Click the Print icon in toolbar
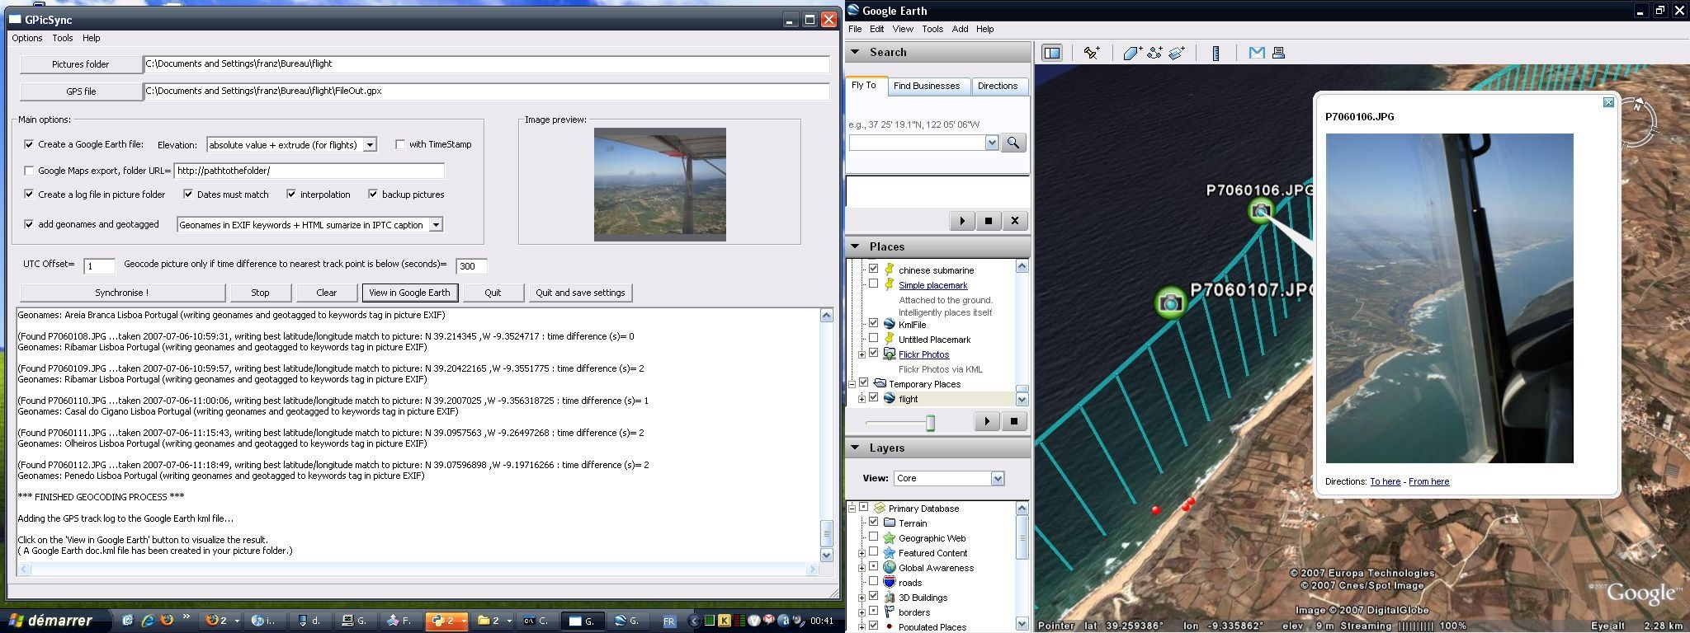Screen dimensions: 1690x633 (x=1278, y=53)
